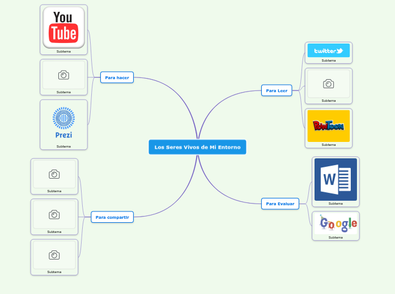Click the YouTube logo image
395x294 pixels.
[x=63, y=27]
